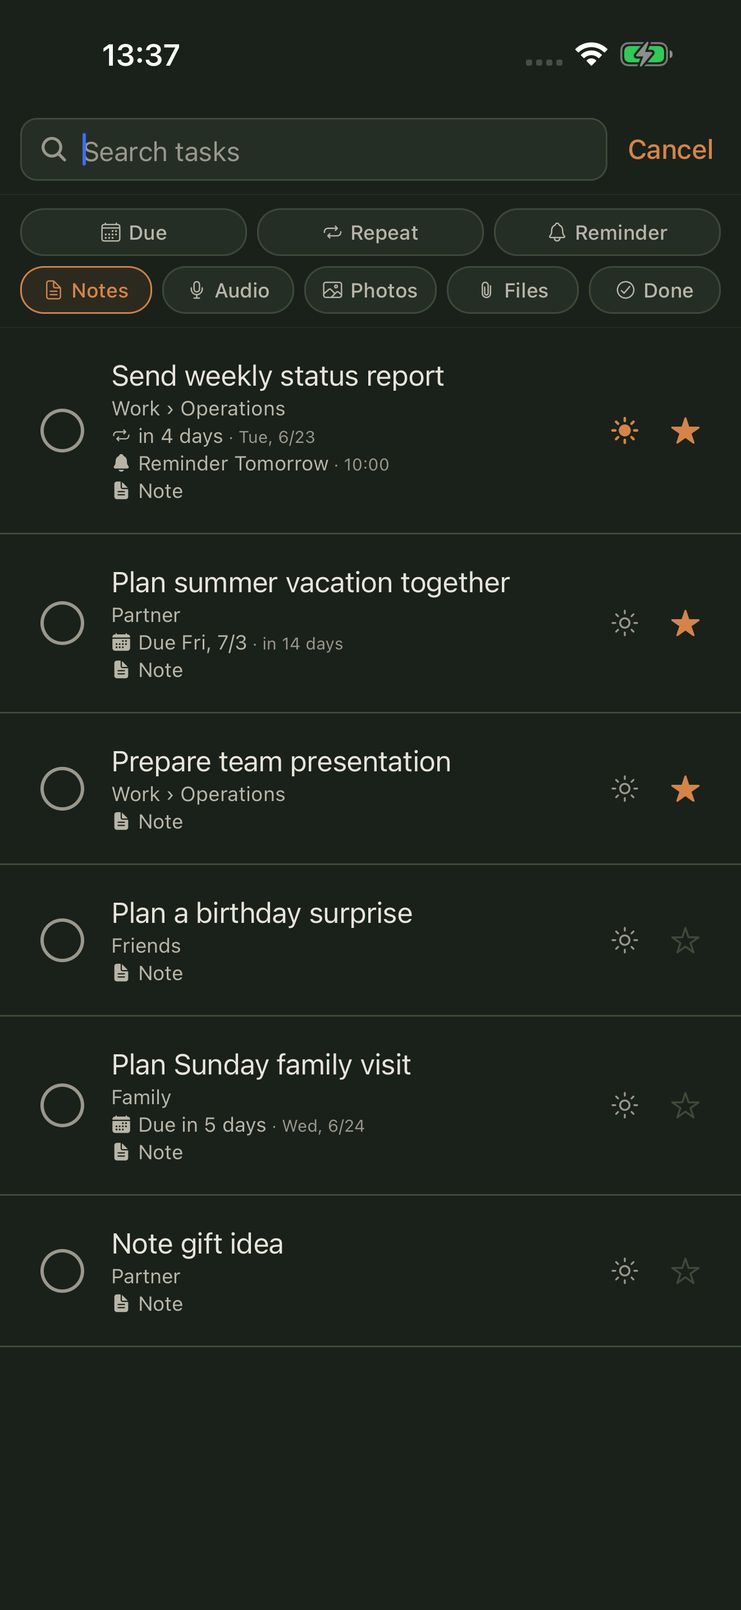This screenshot has height=1610, width=741.
Task: Complete the Plan summer vacation together task
Action: (x=62, y=623)
